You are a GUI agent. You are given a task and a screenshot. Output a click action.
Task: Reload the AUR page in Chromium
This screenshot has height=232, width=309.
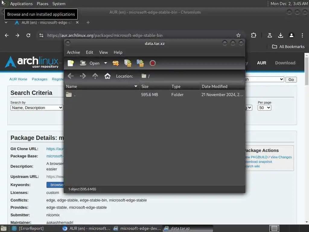[x=28, y=35]
